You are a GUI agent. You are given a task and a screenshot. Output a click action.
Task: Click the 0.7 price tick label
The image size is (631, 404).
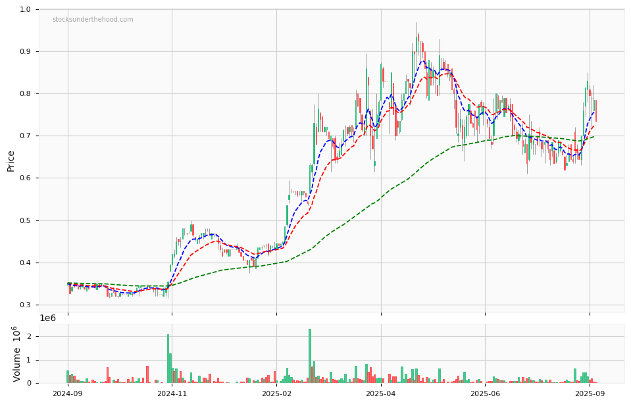[x=26, y=136]
